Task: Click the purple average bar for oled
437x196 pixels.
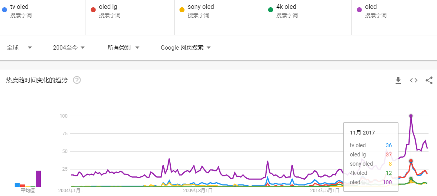Action: (x=38, y=179)
